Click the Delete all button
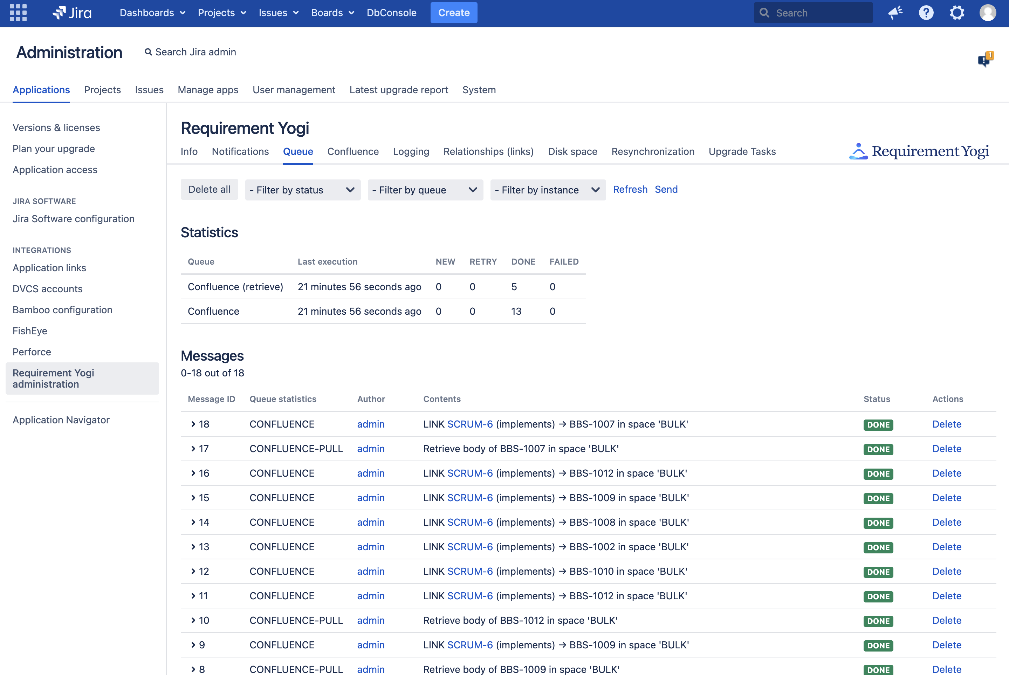The width and height of the screenshot is (1009, 675). 209,189
